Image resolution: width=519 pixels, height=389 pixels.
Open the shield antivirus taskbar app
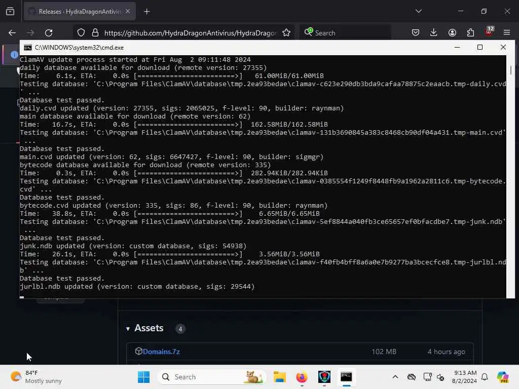(324, 377)
